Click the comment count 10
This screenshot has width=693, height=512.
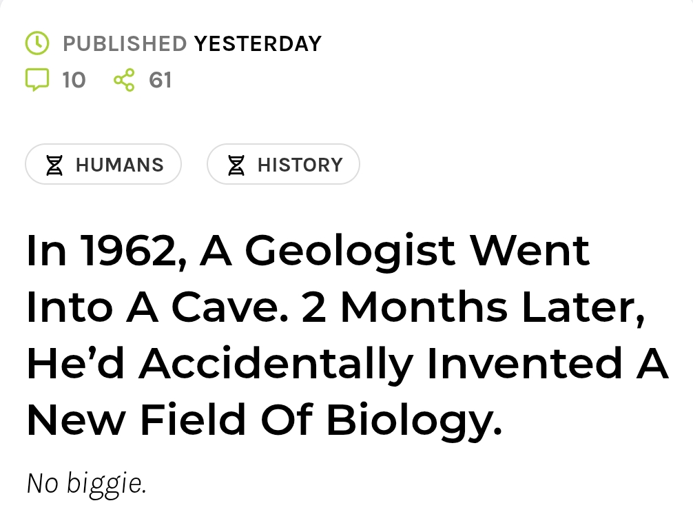pos(74,80)
